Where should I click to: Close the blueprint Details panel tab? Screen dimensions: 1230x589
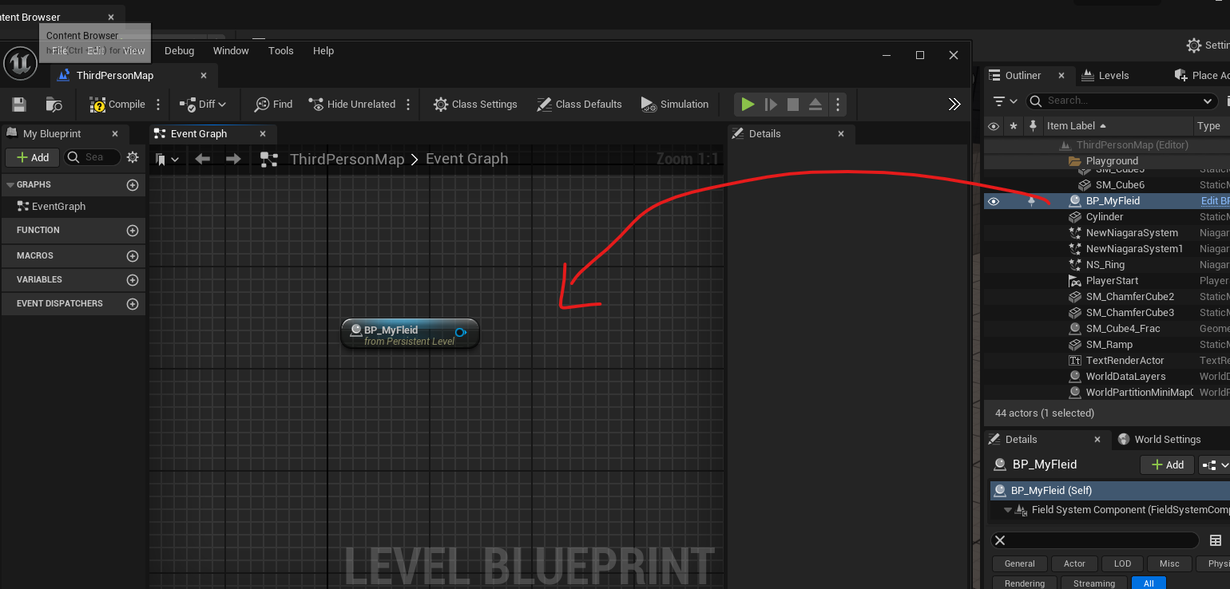841,134
